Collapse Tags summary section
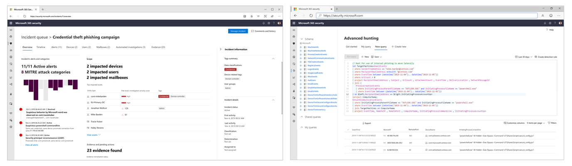The image size is (572, 166). pos(273,59)
